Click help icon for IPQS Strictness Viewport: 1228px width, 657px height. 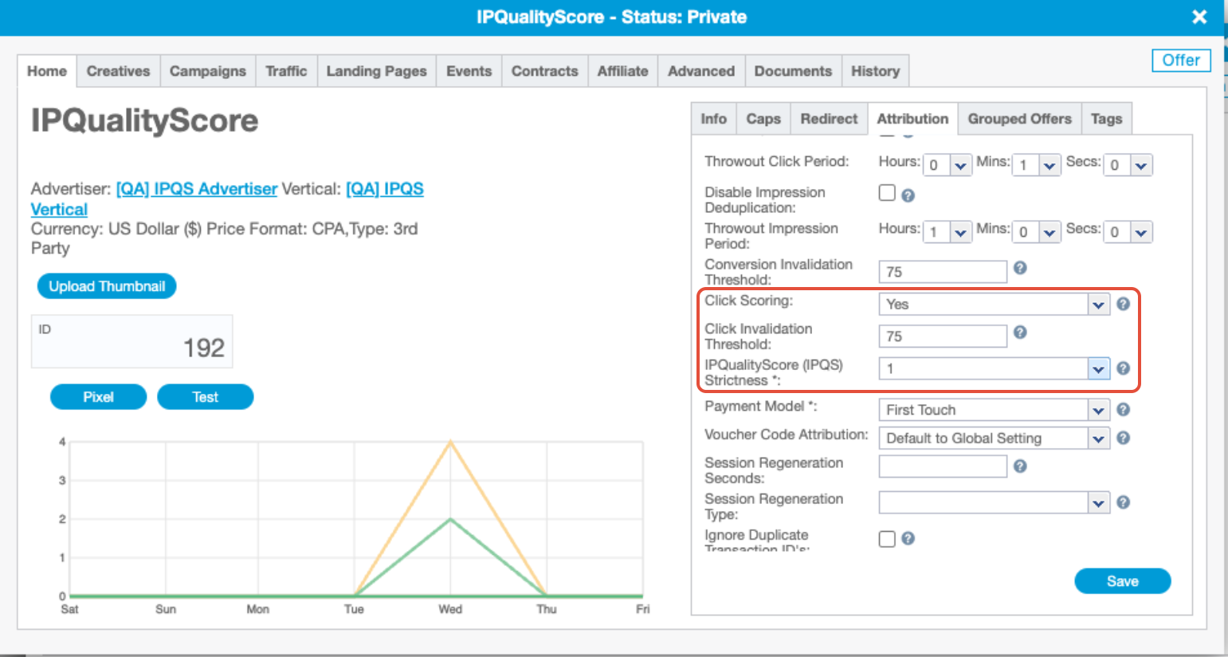point(1123,368)
